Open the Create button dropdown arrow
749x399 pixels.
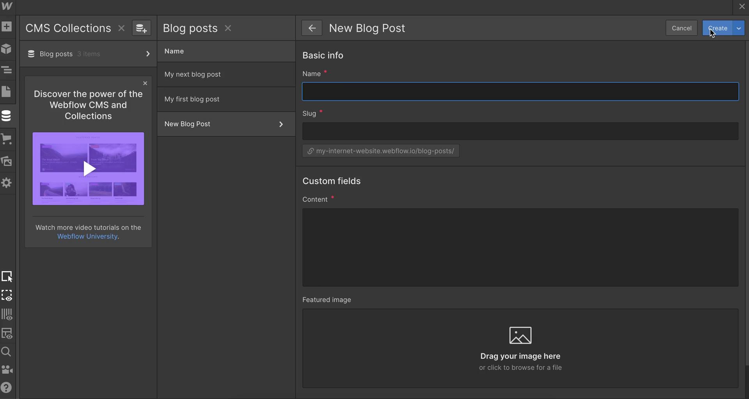[738, 28]
